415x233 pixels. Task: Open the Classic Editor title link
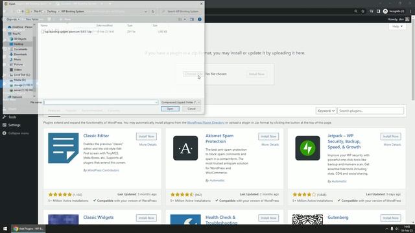[96, 135]
